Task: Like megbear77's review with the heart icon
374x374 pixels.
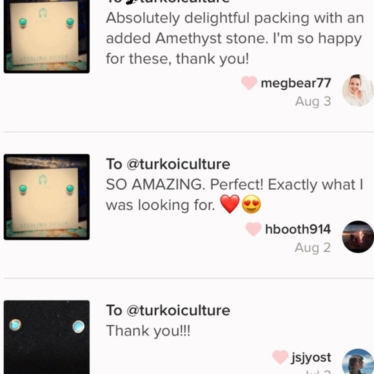Action: coord(249,83)
